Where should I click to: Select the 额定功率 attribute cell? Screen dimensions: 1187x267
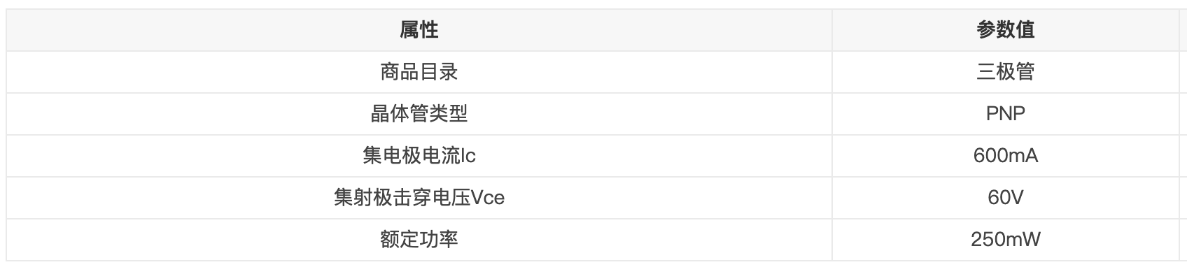419,240
